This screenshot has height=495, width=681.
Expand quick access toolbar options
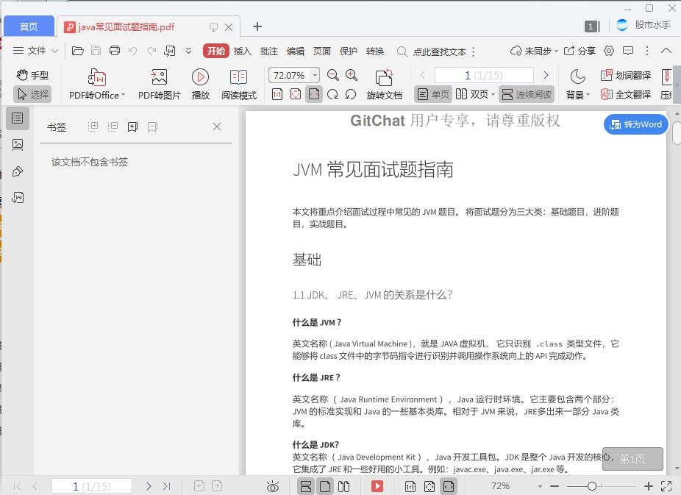[x=188, y=51]
